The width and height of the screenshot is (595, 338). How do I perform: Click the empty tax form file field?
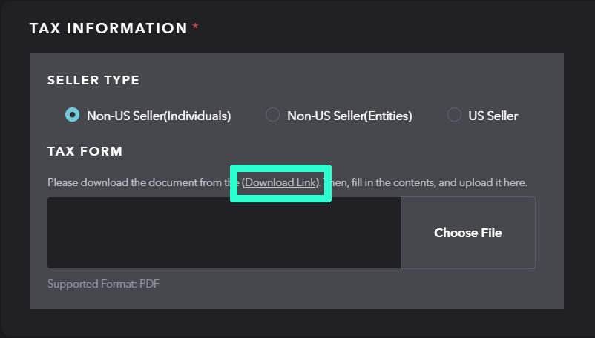224,233
